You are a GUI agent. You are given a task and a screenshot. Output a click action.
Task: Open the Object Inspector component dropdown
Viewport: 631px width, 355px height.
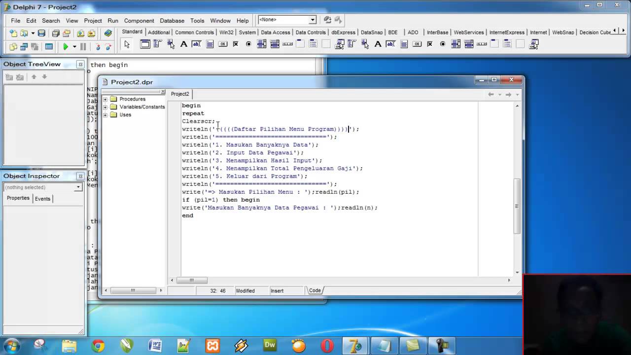[78, 187]
